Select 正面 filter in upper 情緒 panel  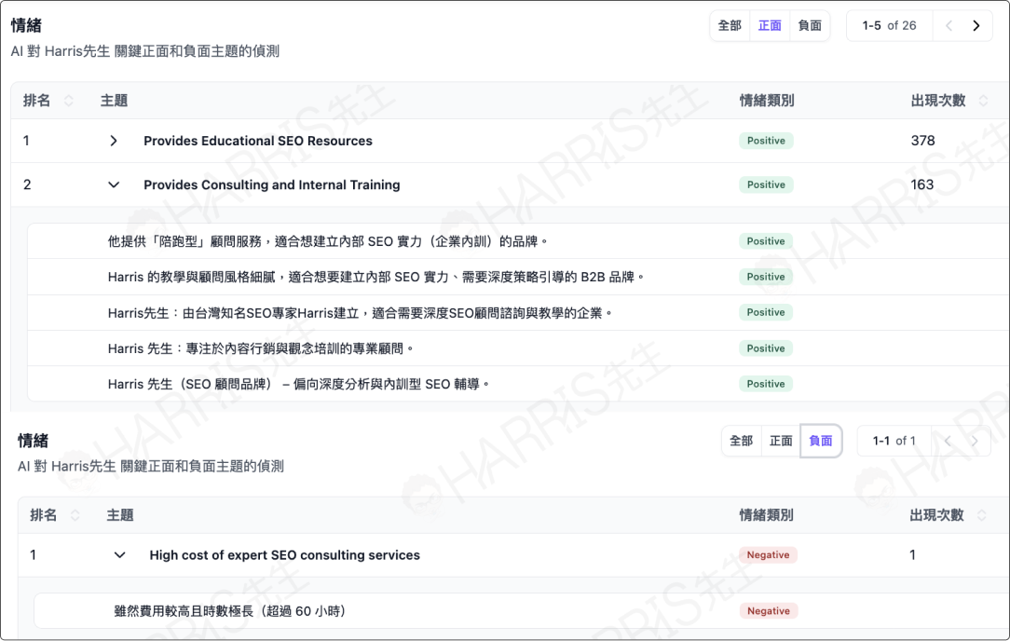coord(770,26)
